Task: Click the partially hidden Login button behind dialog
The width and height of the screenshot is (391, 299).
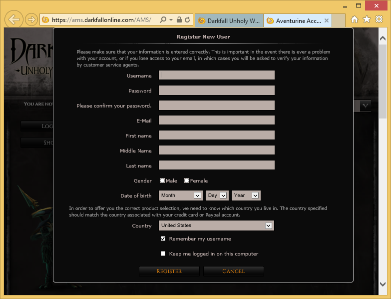Action: [37, 126]
